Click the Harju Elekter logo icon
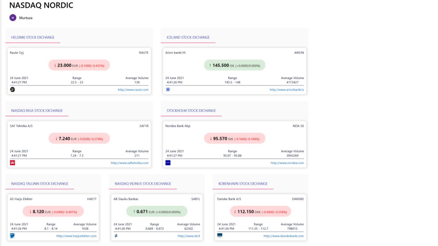 (13, 236)
